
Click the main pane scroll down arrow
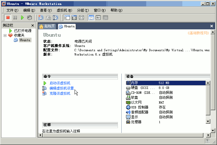point(213,130)
